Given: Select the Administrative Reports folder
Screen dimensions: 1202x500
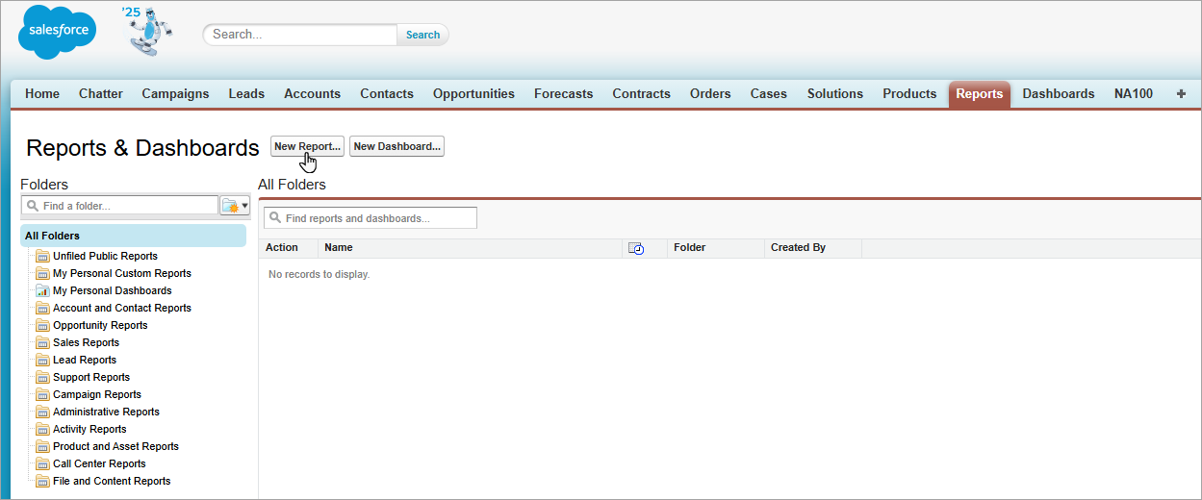Looking at the screenshot, I should (106, 412).
